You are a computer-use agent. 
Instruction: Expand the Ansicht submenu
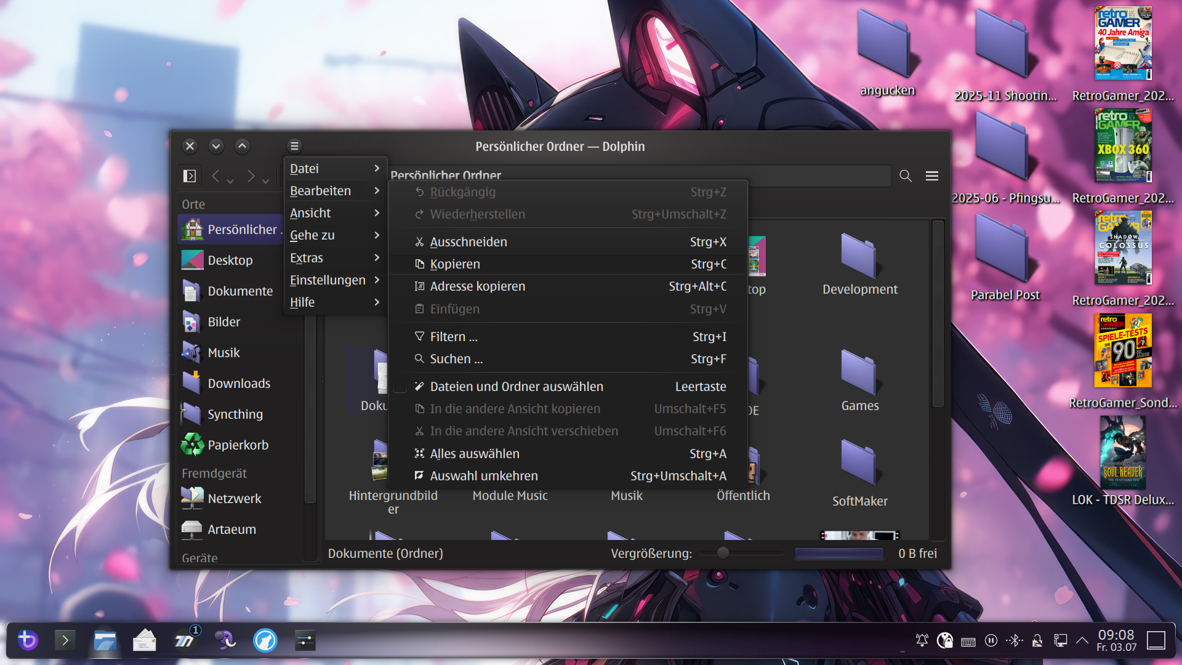coord(336,213)
